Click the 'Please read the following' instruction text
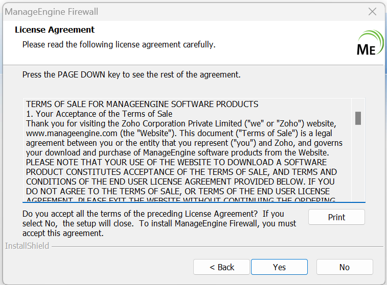Viewport: 387px width, 285px height. click(x=119, y=44)
